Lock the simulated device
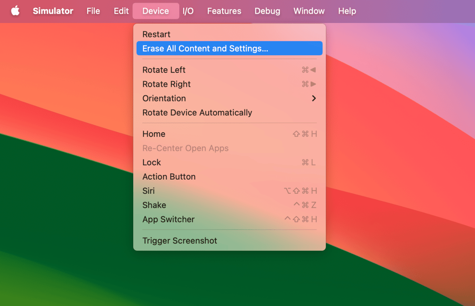 (152, 162)
